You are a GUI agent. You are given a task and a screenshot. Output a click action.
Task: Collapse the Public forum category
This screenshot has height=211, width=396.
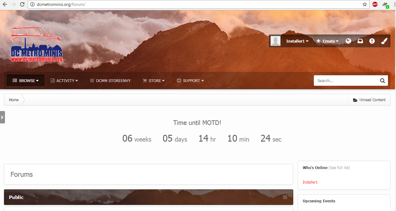[x=285, y=197]
